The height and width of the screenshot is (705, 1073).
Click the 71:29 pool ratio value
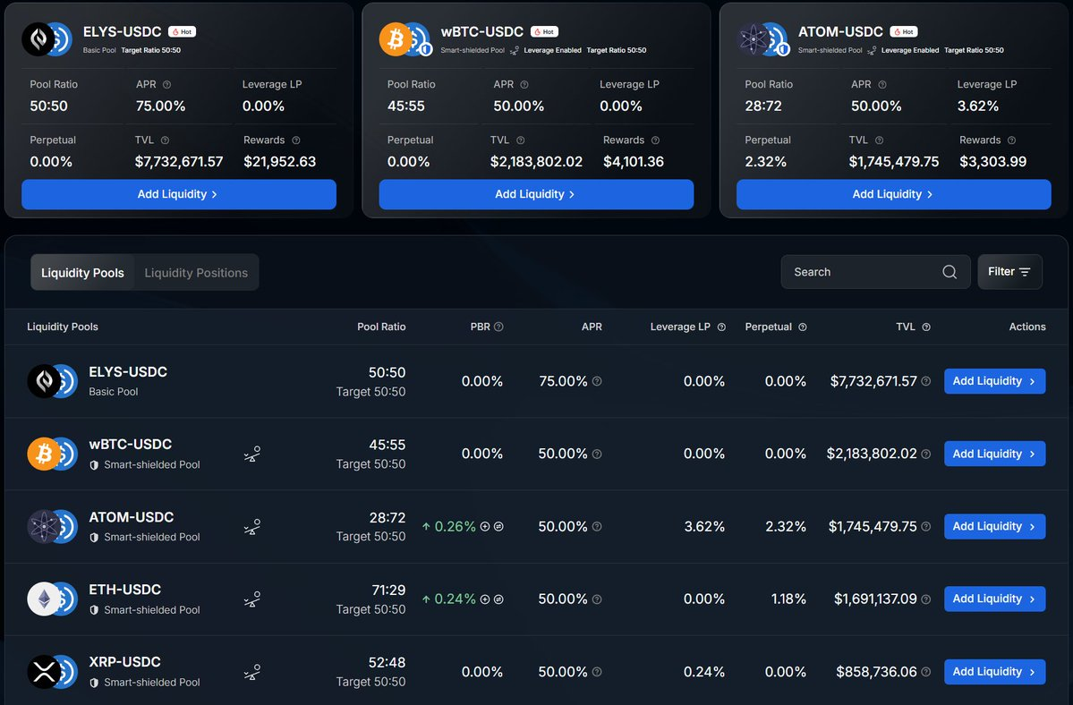click(388, 590)
